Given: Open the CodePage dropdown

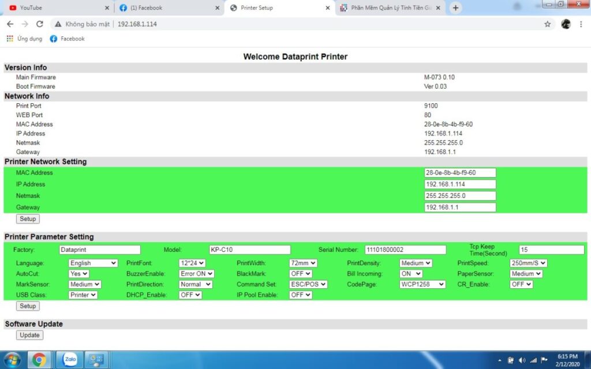Looking at the screenshot, I should click(x=422, y=284).
